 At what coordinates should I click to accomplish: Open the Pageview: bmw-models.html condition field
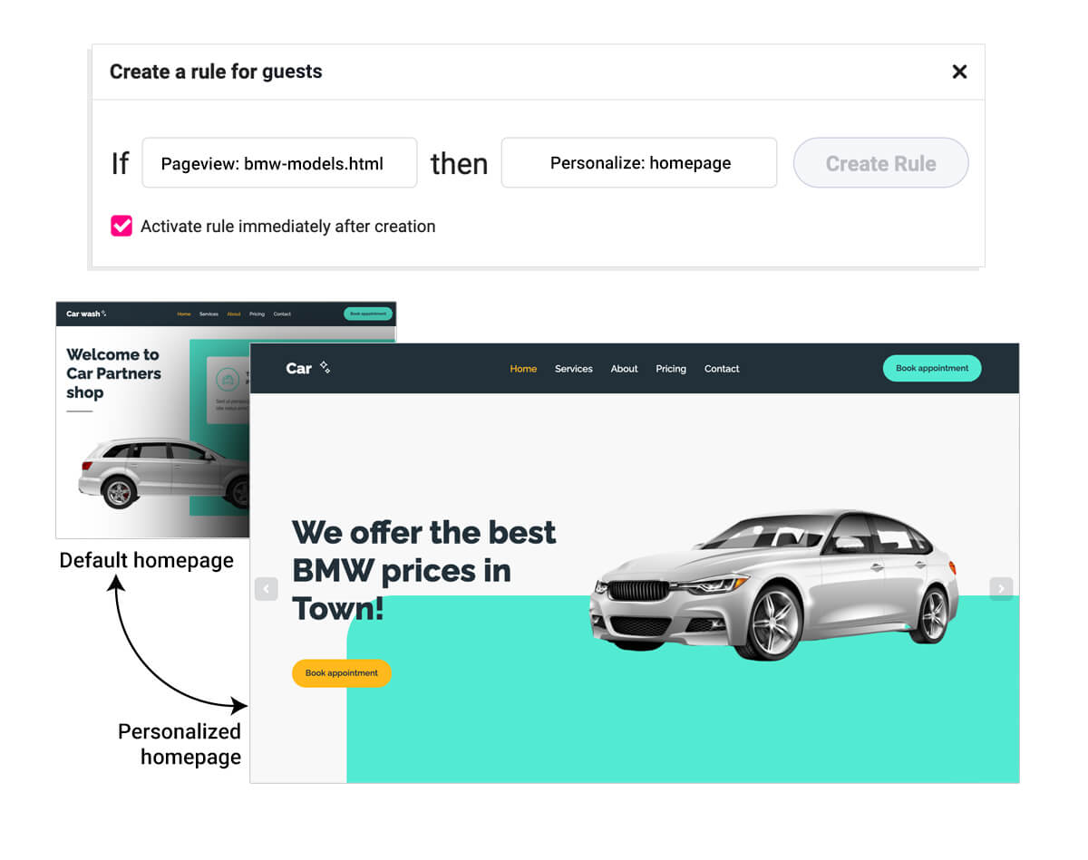279,163
